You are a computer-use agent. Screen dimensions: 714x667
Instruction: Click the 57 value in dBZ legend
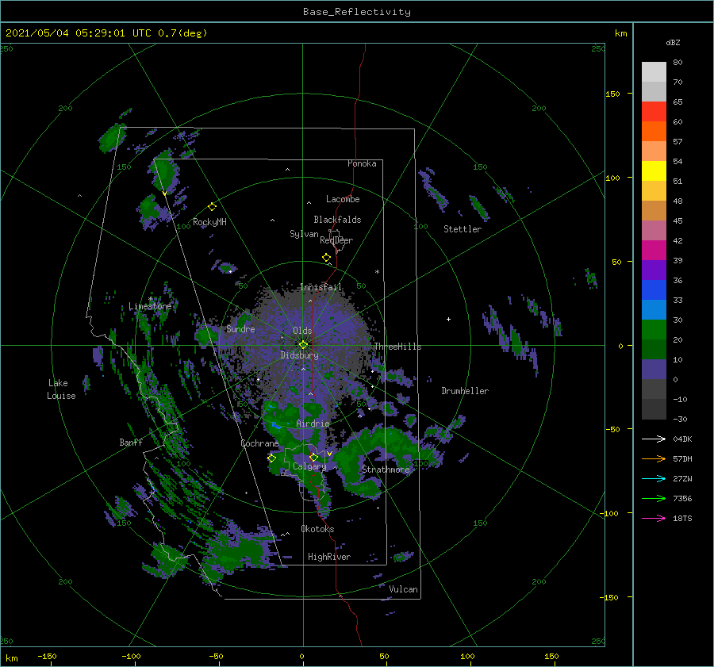pyautogui.click(x=678, y=142)
